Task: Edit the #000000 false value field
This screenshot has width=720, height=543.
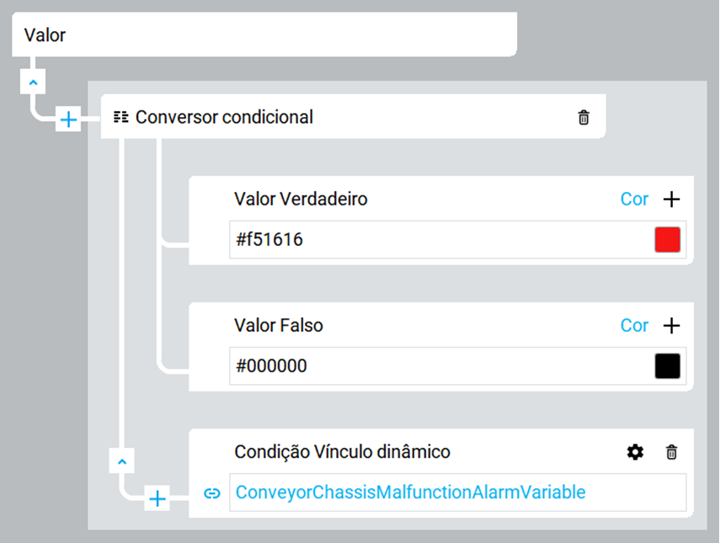Action: [x=438, y=366]
